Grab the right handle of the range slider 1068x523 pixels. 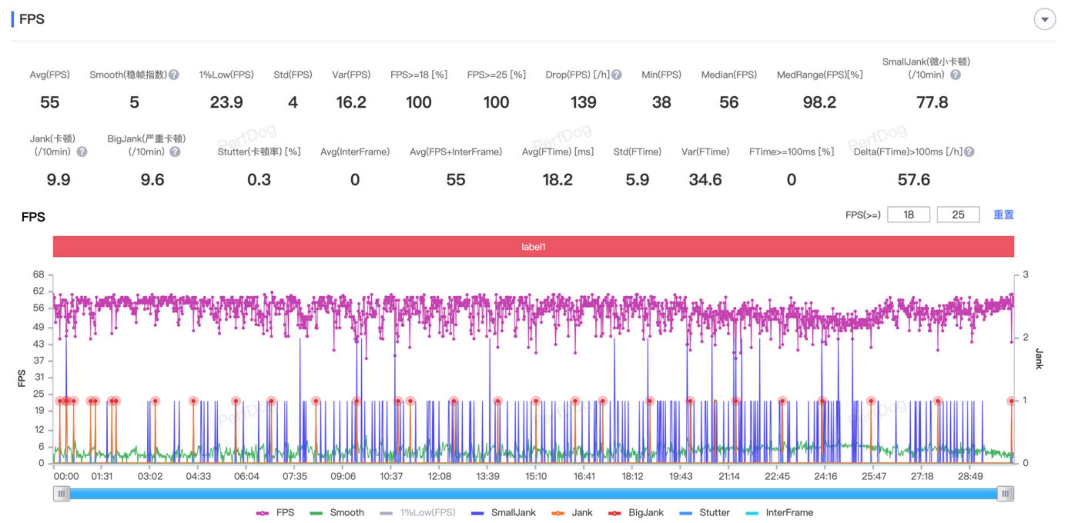pos(1005,494)
